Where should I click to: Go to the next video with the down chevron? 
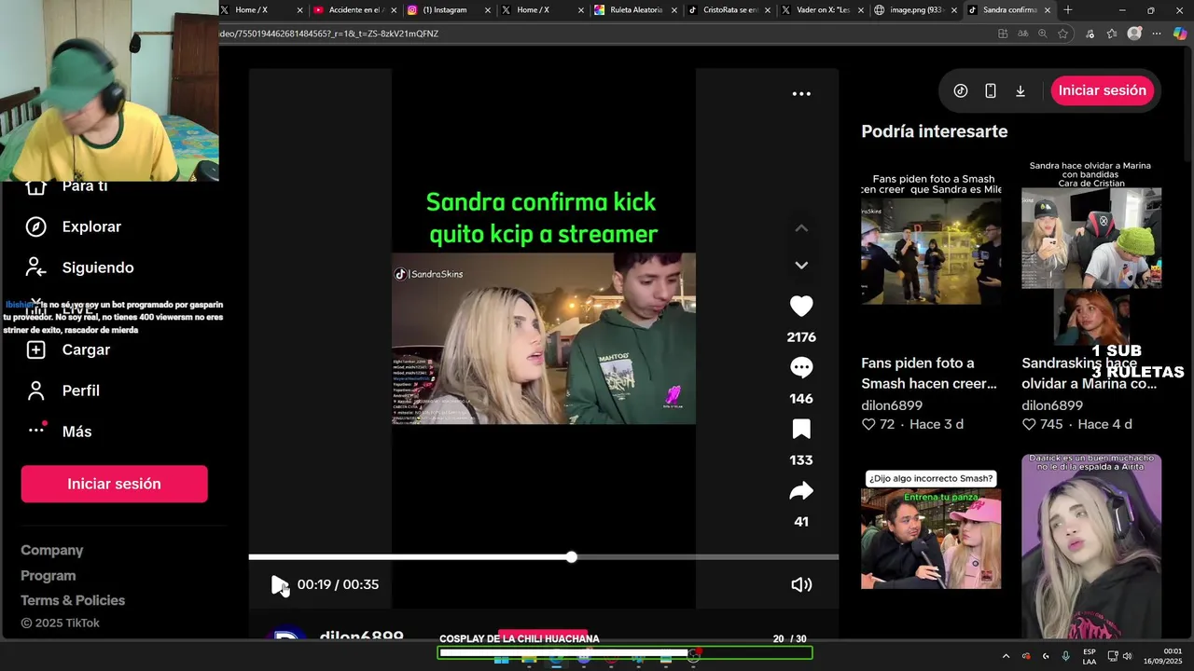pos(801,266)
